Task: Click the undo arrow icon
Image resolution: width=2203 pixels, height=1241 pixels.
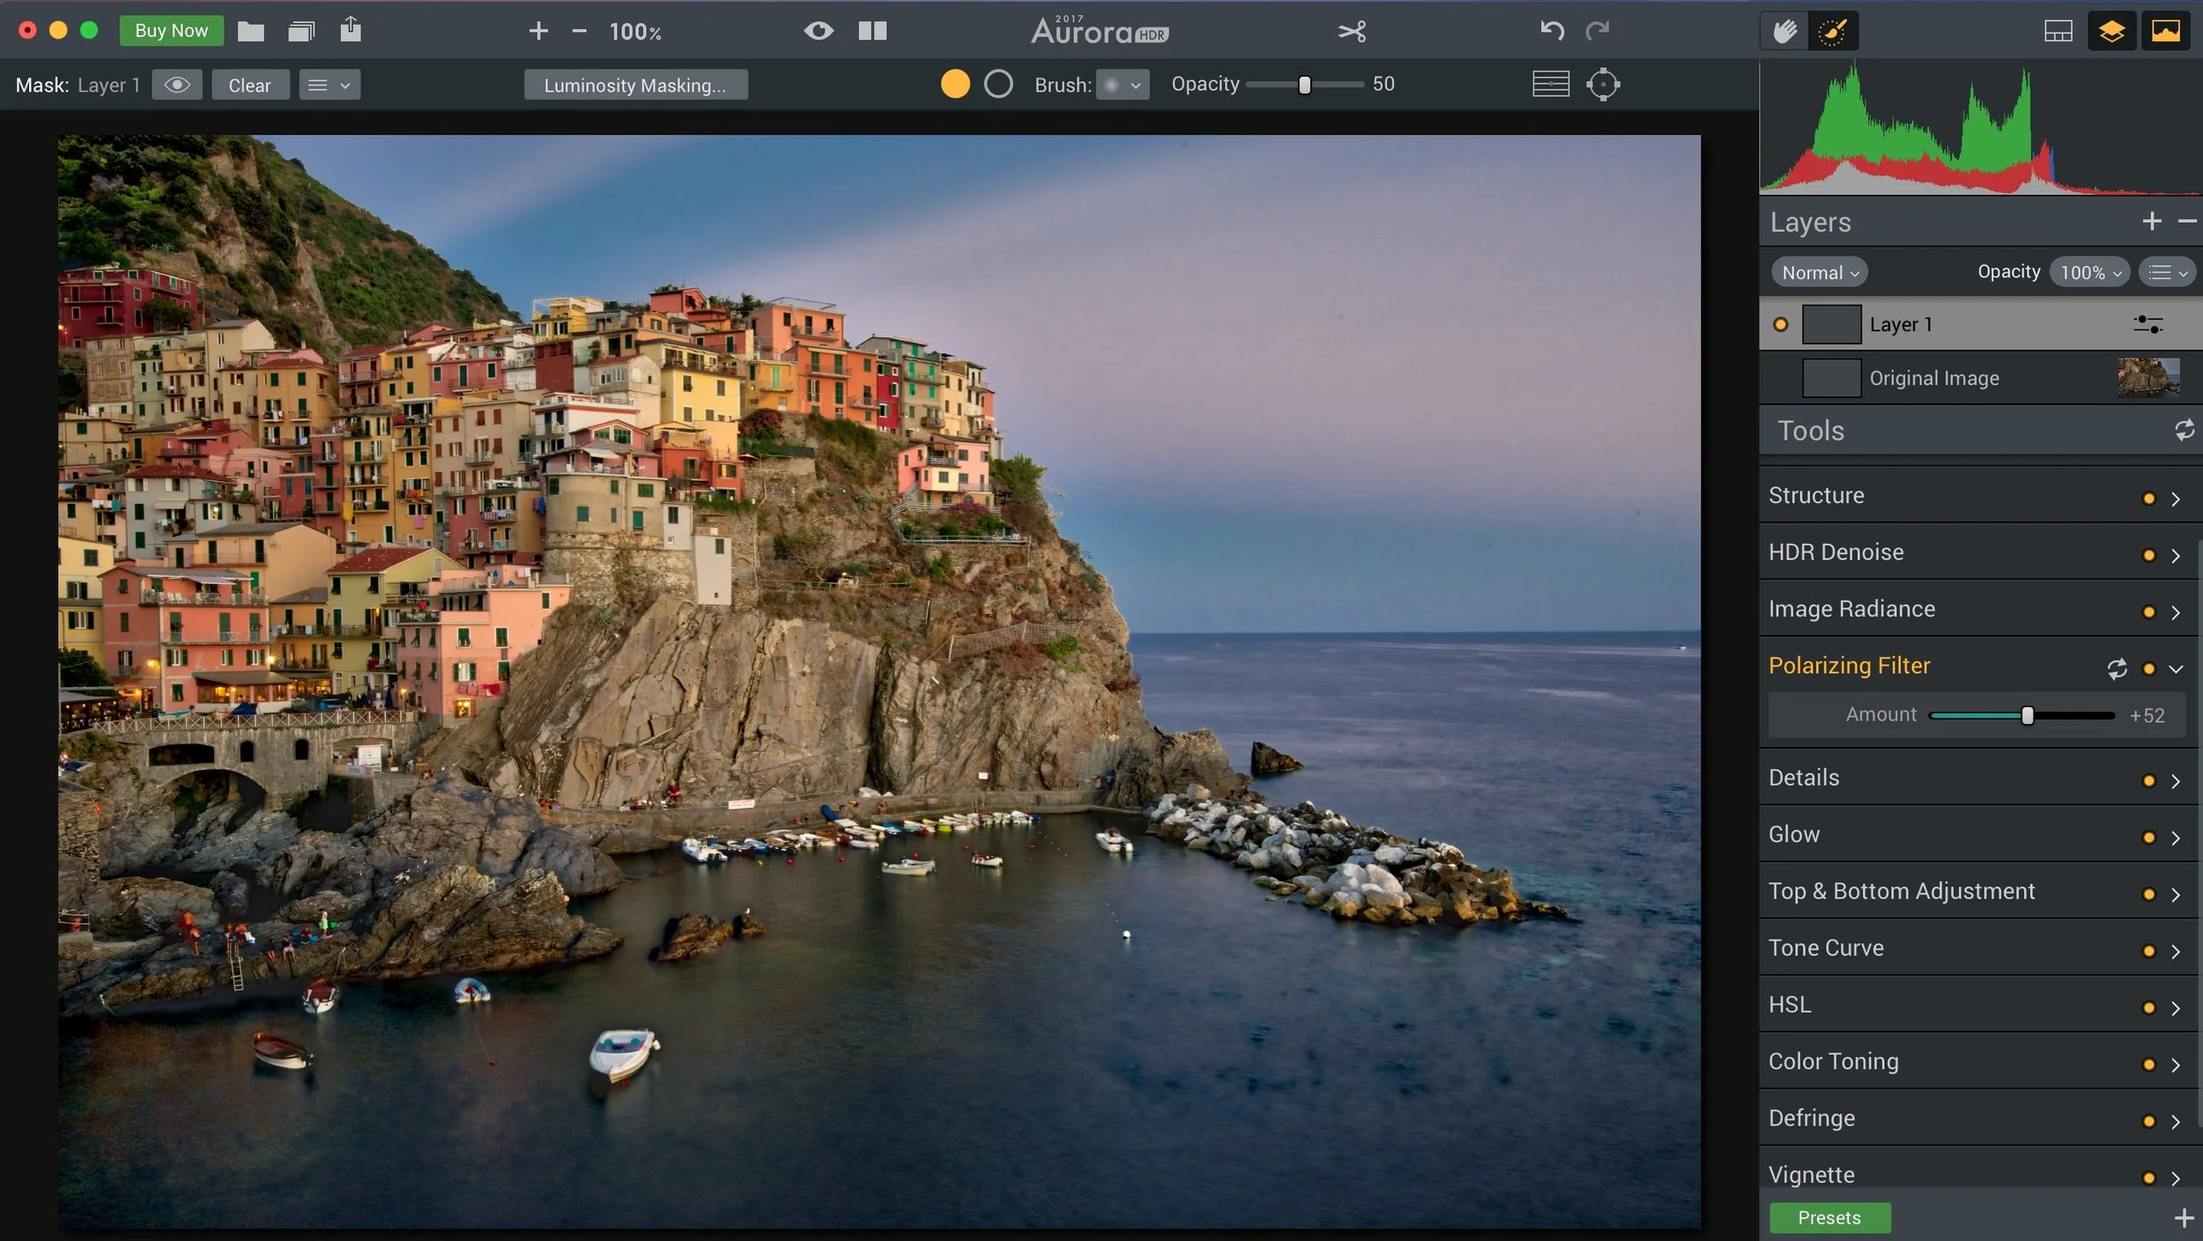Action: pos(1552,31)
